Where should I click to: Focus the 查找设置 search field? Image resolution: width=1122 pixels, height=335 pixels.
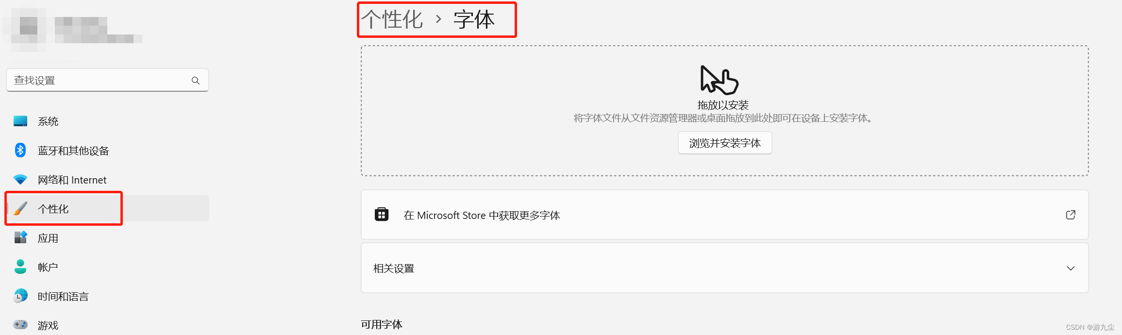[107, 80]
